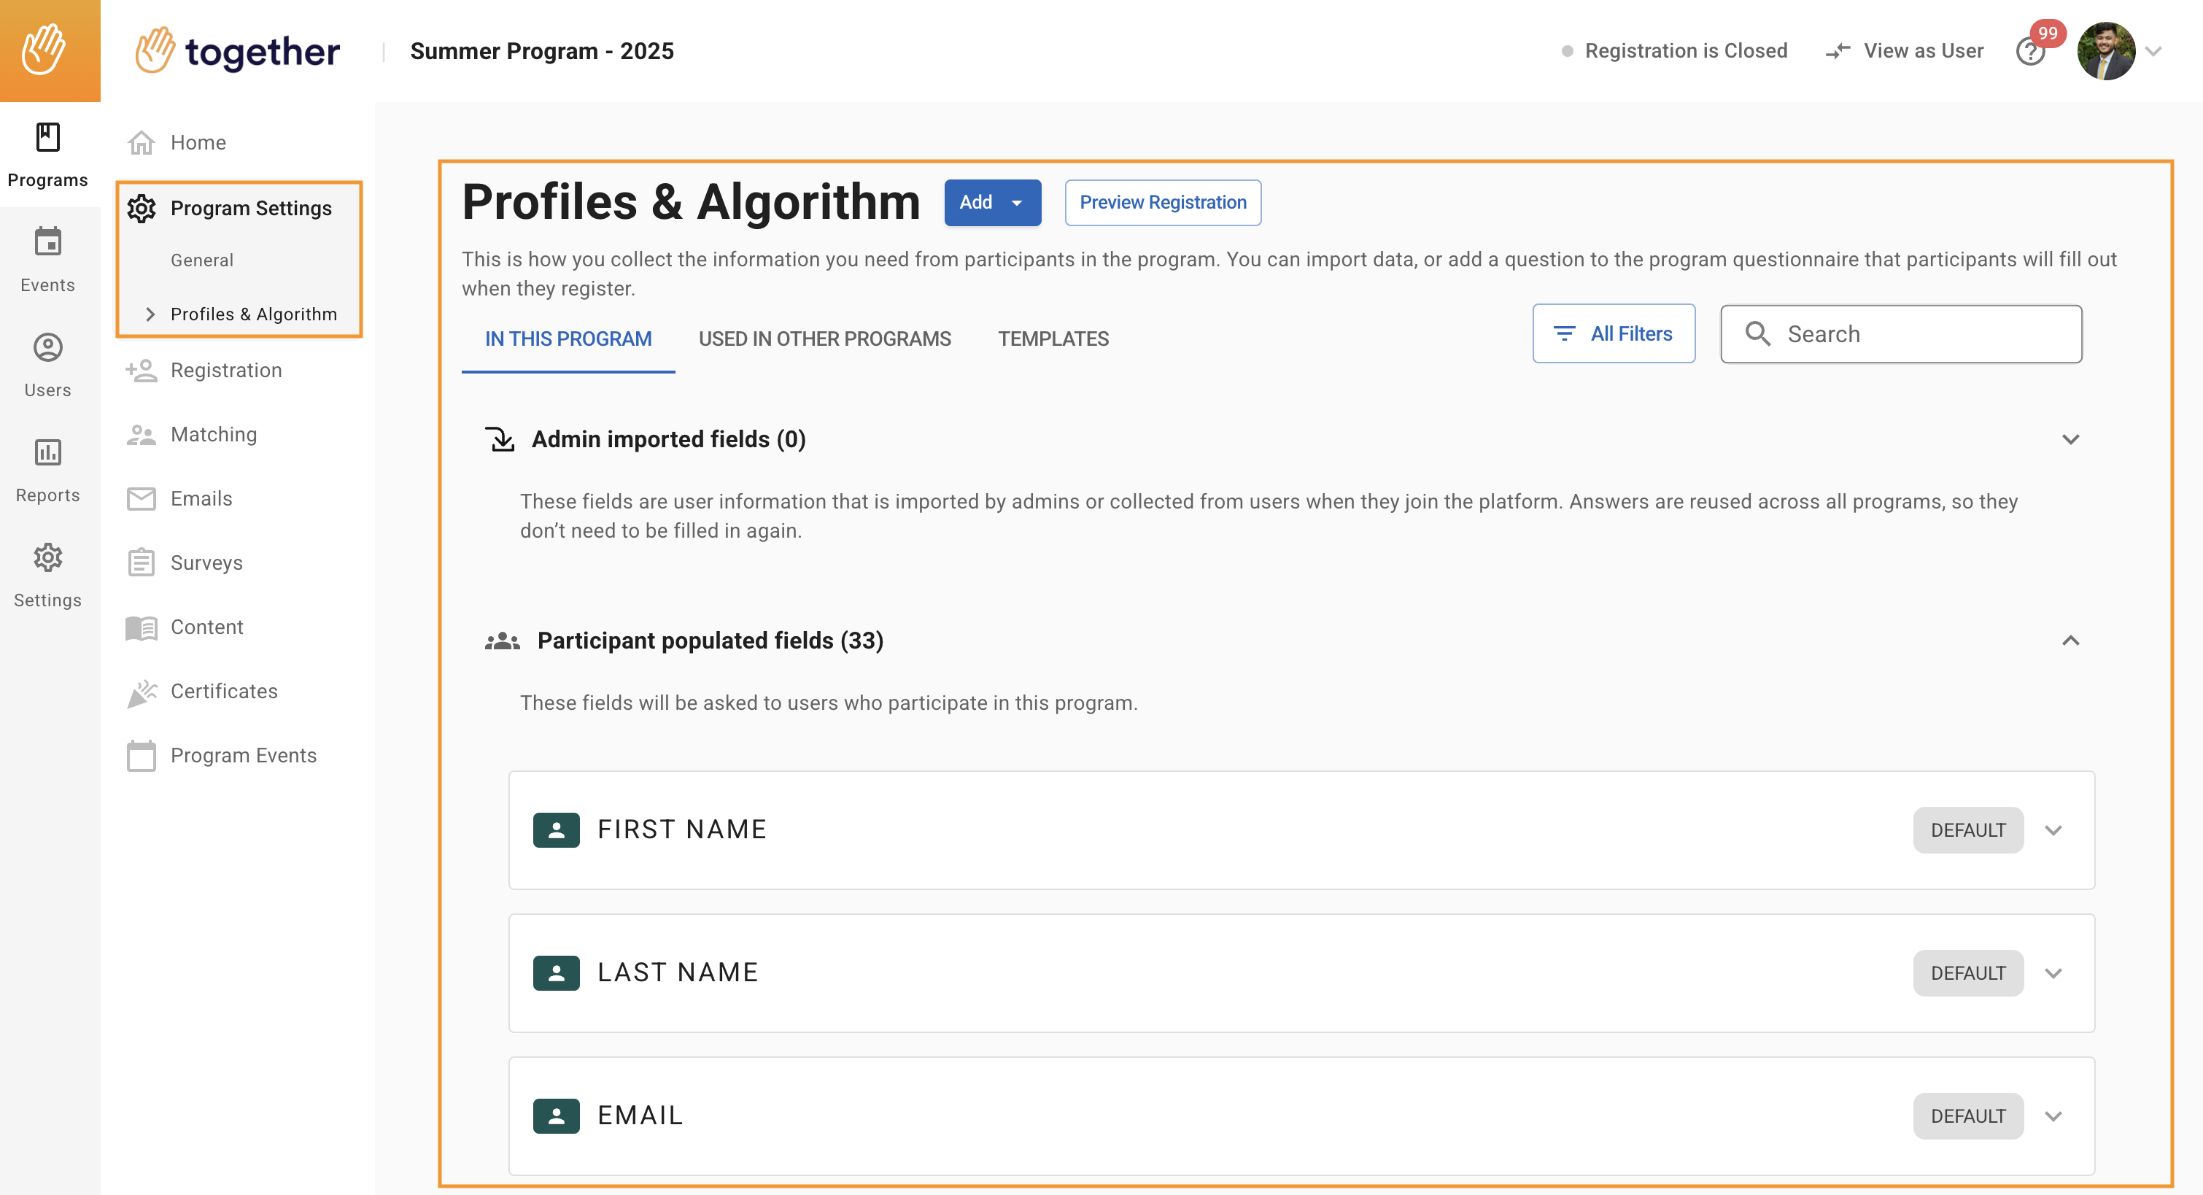Expand the EMAIL field row
Screen dimensions: 2203x1195
[x=2053, y=1116]
